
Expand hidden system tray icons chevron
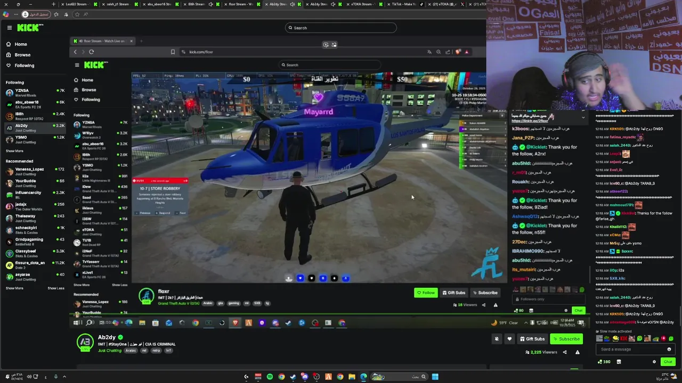tap(64, 377)
